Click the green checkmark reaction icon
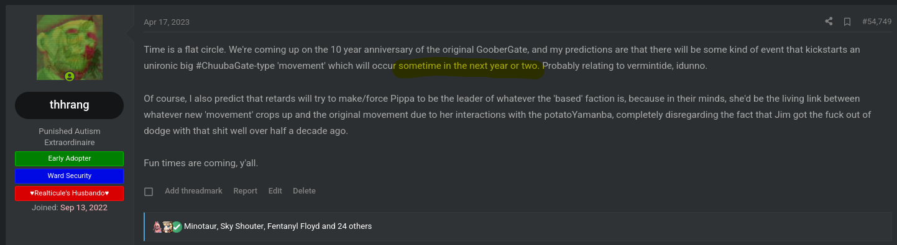 [x=177, y=226]
